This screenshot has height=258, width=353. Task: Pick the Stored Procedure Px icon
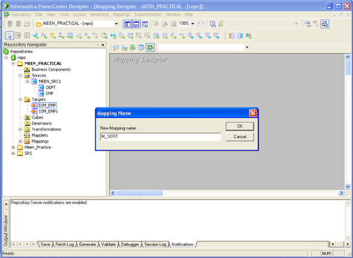(87, 35)
